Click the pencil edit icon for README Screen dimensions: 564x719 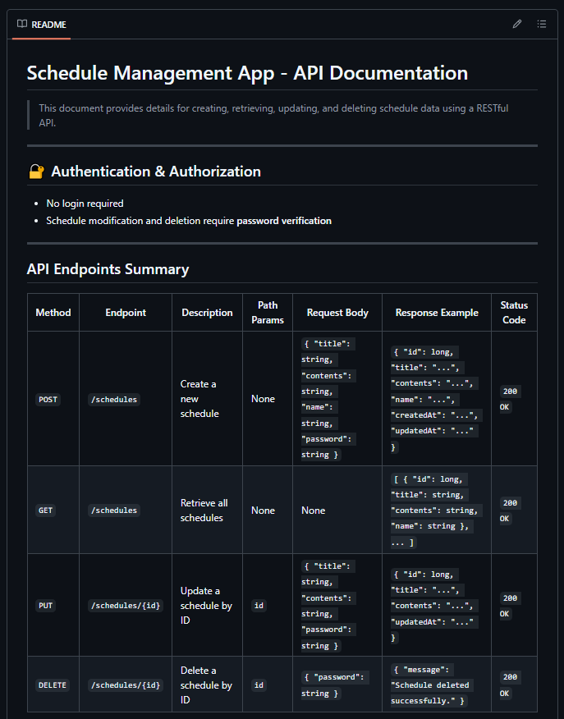pos(517,24)
